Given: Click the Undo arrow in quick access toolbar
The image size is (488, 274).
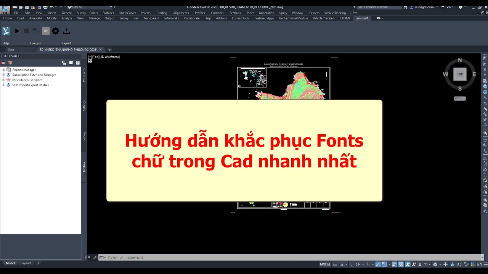Looking at the screenshot, I should click(x=51, y=7).
